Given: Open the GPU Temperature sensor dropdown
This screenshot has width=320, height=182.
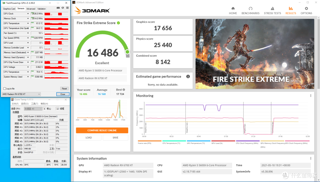Looking at the screenshot, I should [28, 23].
